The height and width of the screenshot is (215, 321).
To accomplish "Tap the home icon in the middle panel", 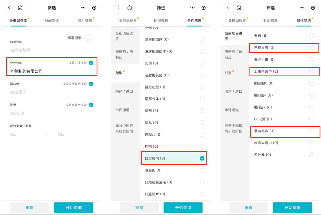I will coord(129,8).
